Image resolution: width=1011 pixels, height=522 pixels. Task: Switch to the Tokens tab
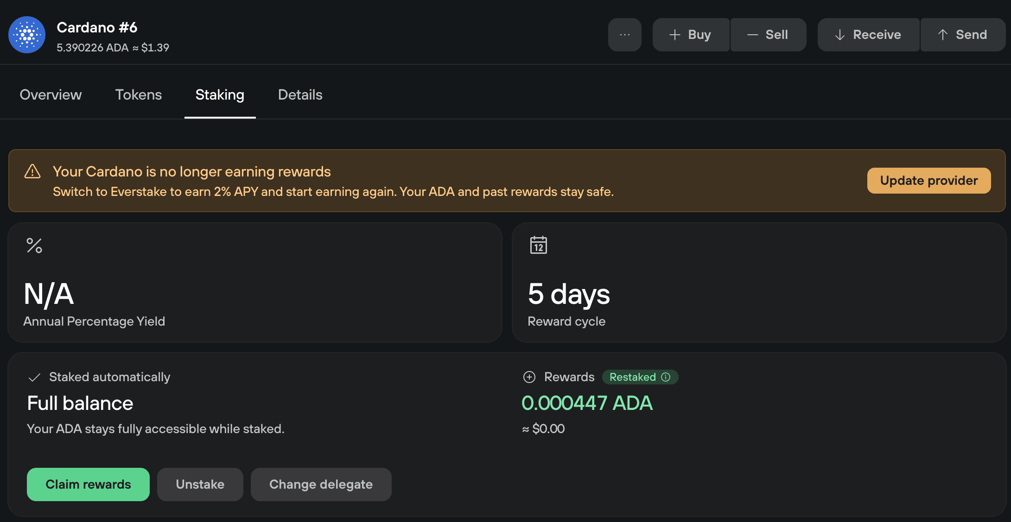pos(139,95)
